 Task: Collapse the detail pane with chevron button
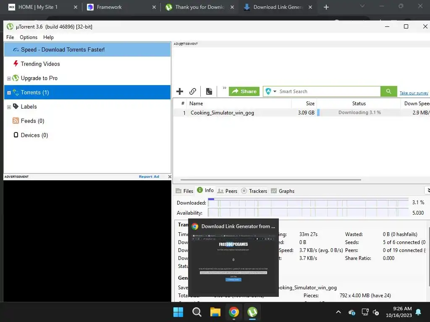tap(427, 190)
